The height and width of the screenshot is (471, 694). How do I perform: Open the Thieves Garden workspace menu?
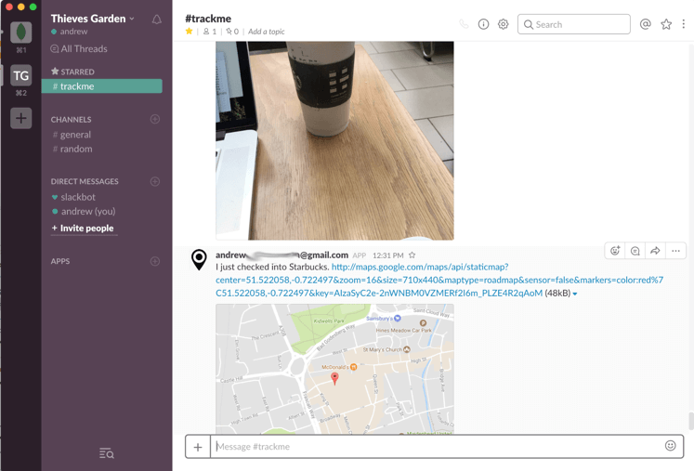click(x=93, y=19)
